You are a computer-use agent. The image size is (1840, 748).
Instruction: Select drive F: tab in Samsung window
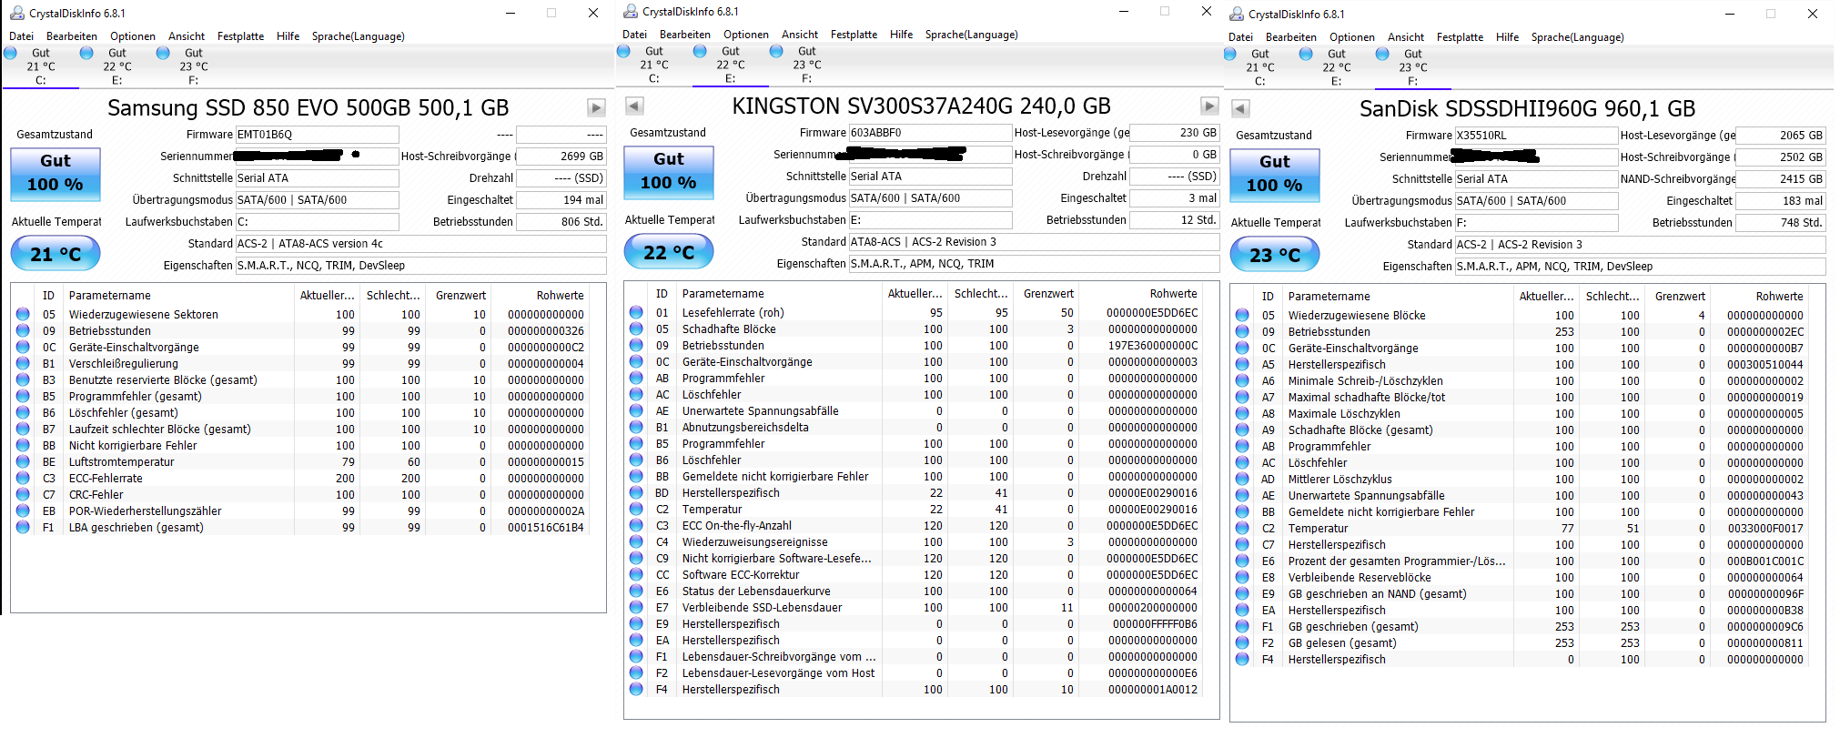pos(193,66)
